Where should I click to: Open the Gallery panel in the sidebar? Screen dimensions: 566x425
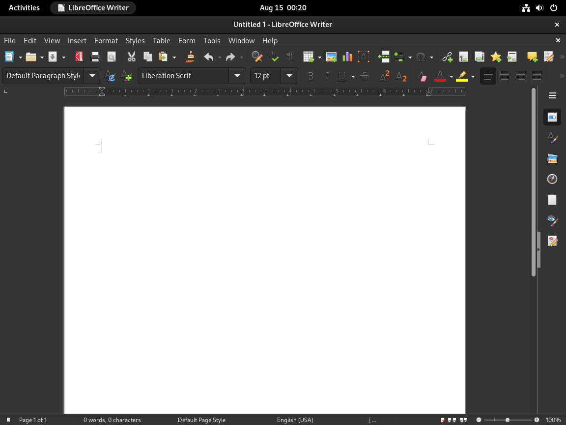(552, 158)
